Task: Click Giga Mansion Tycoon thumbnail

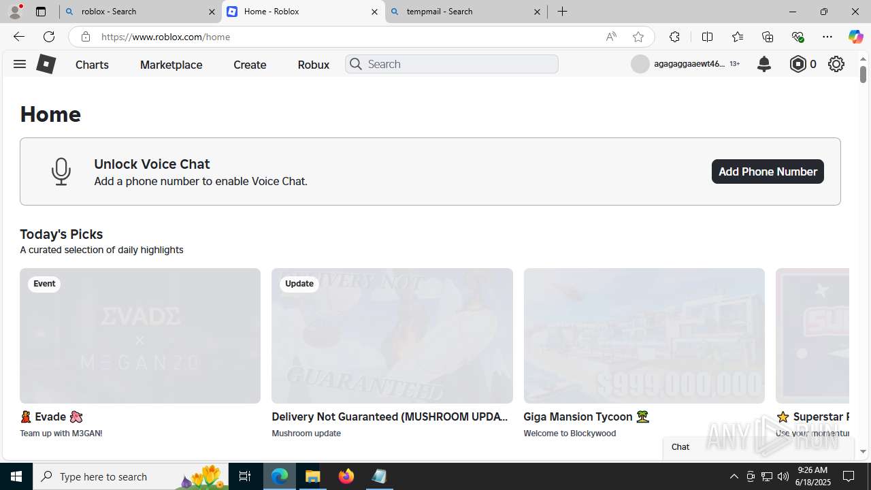Action: coord(644,336)
